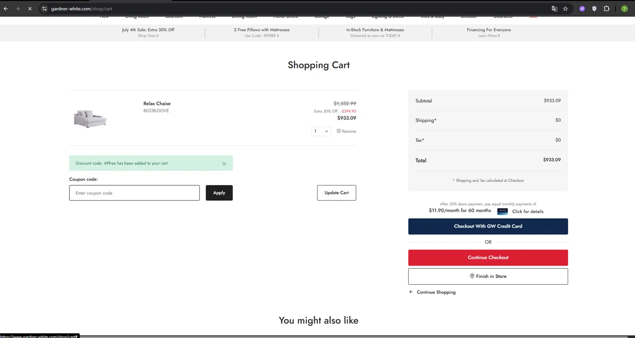Image resolution: width=635 pixels, height=338 pixels.
Task: Click the Subtotal label in summary
Action: 424,101
